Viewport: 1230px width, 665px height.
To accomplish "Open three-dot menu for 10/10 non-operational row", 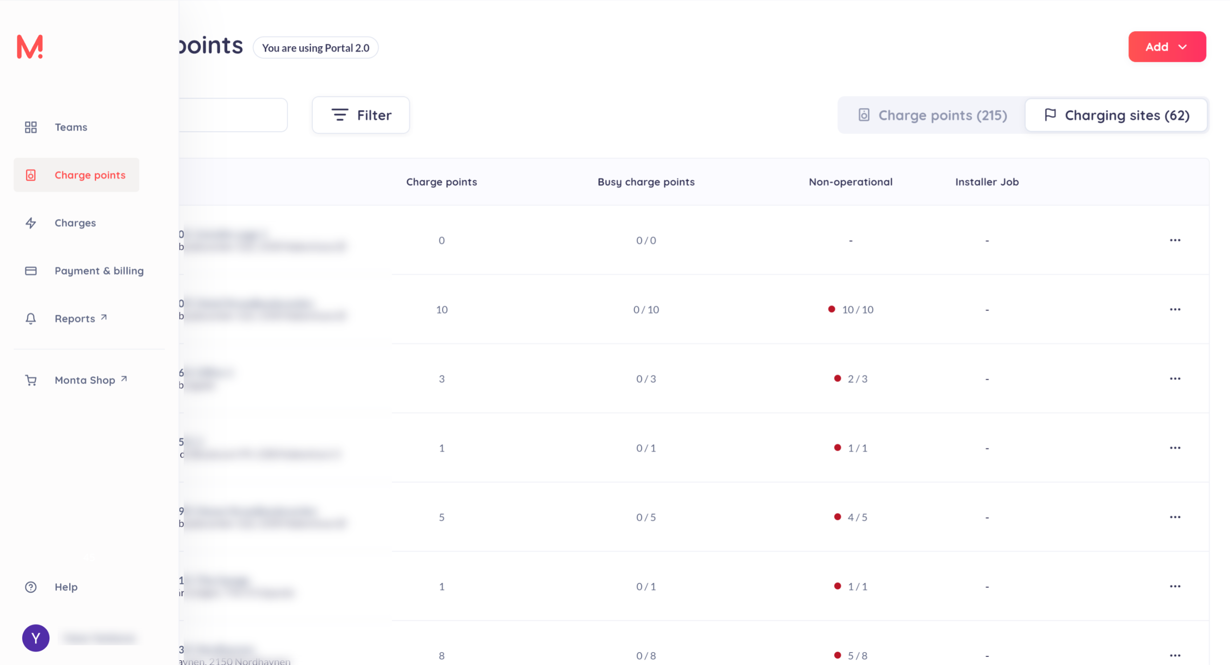I will tap(1175, 309).
